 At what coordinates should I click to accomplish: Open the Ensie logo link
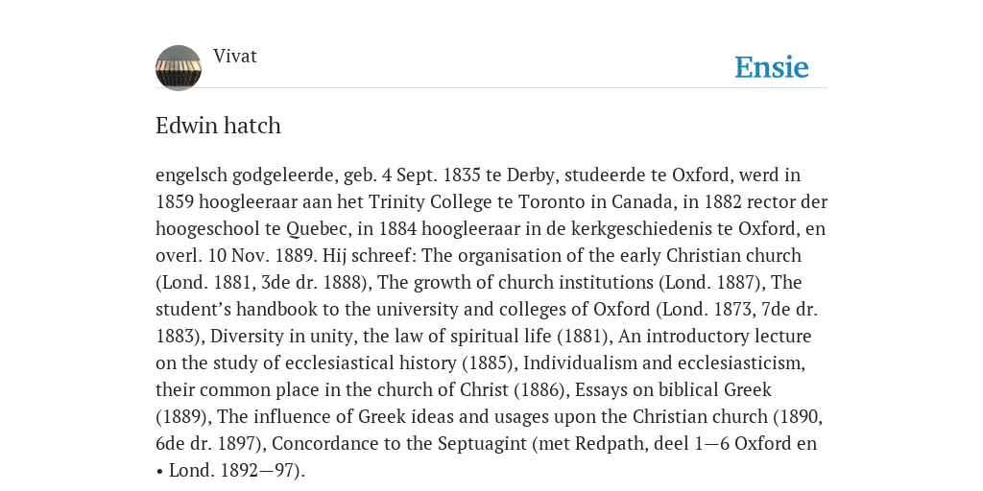pos(772,67)
